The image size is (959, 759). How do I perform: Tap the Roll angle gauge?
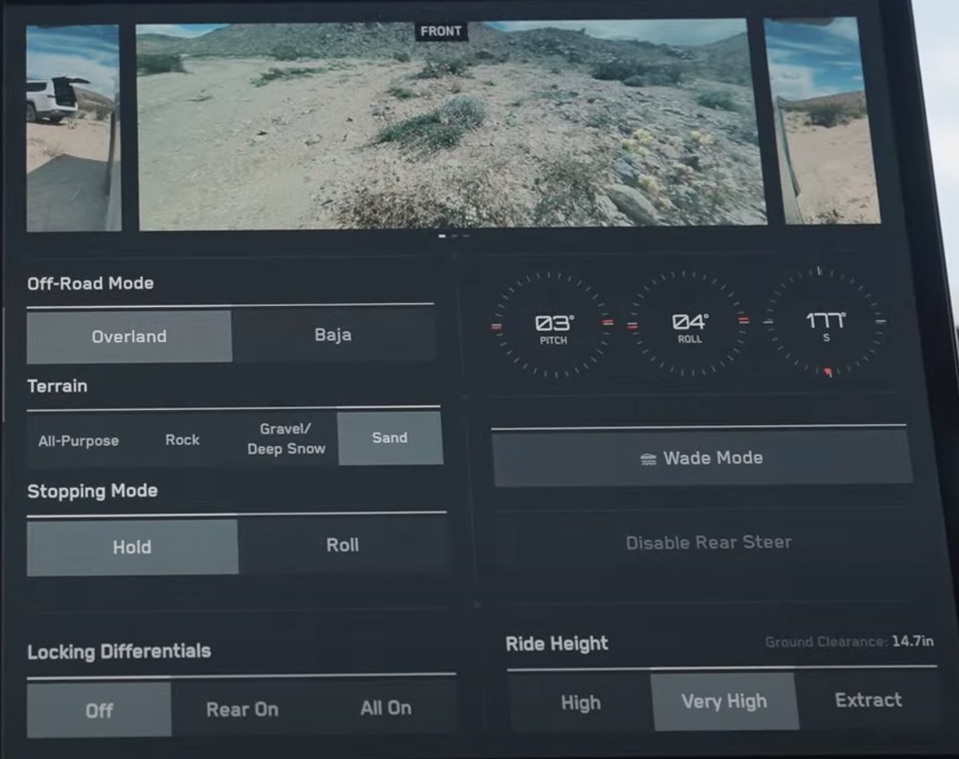tap(689, 324)
